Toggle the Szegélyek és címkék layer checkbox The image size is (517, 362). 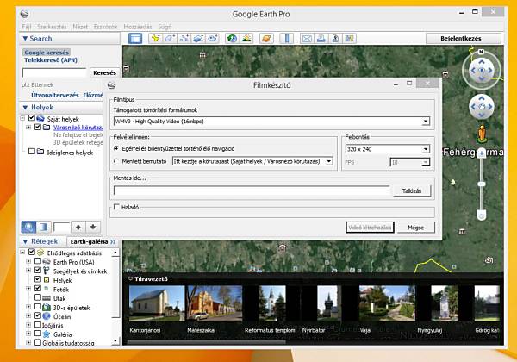[x=38, y=271]
